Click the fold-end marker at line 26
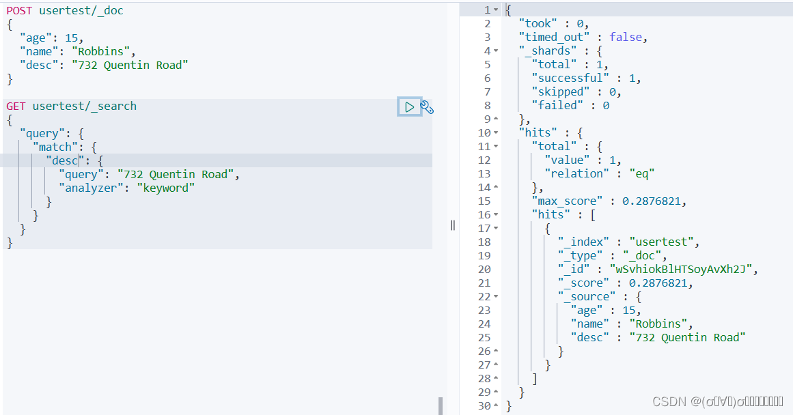Image resolution: width=793 pixels, height=415 pixels. click(496, 352)
